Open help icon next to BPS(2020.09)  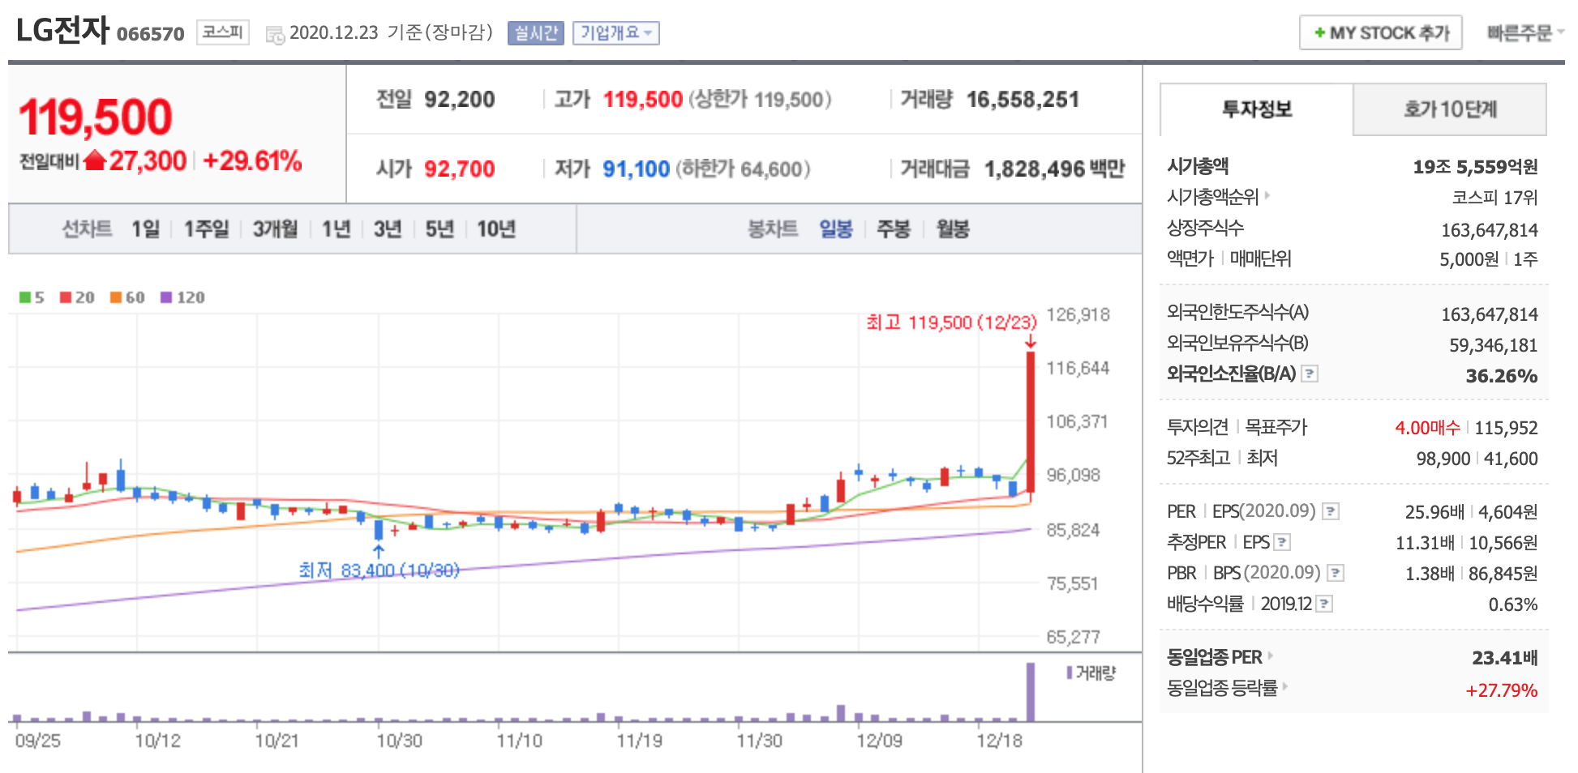(1336, 573)
